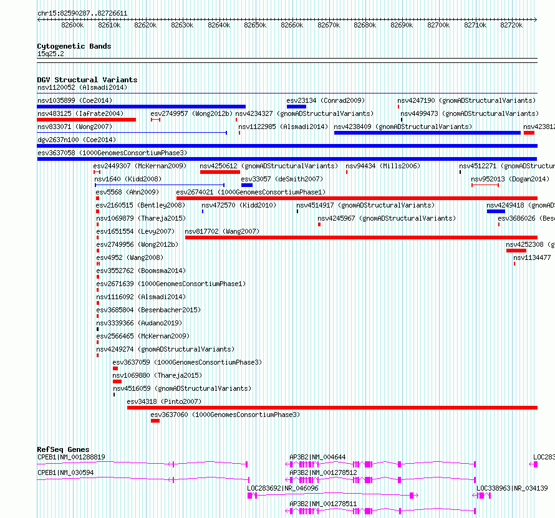Click nsv4514917 gnomAD variant label
This screenshot has width=555, height=518.
pos(365,205)
